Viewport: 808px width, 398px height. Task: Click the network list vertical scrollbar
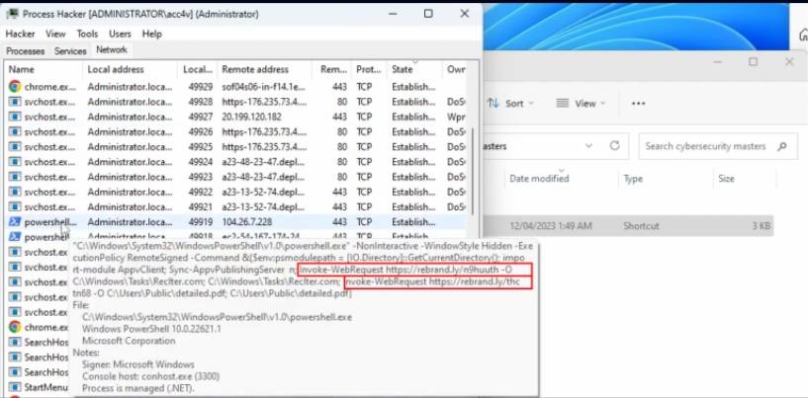tap(474, 148)
